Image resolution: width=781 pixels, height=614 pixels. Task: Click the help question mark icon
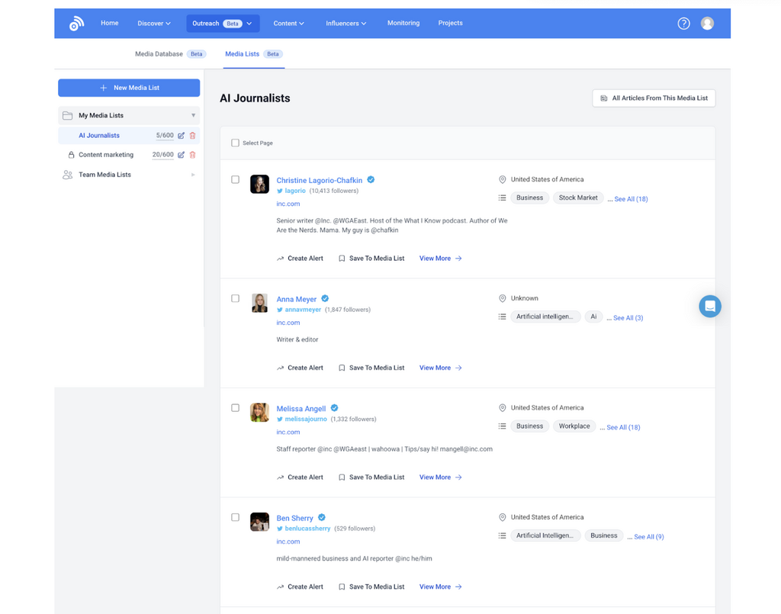click(683, 24)
